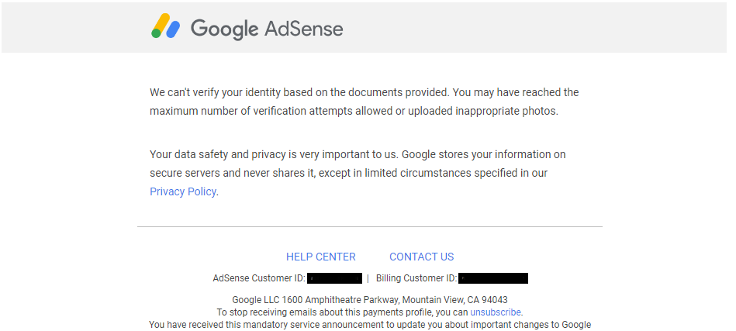
Task: Select the redacted Billing Customer ID value
Action: (x=493, y=278)
